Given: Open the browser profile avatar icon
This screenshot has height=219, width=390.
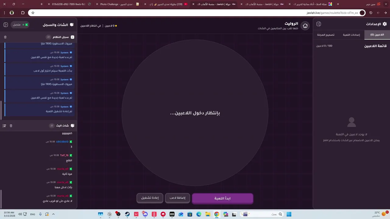Looking at the screenshot, I should [x=12, y=13].
